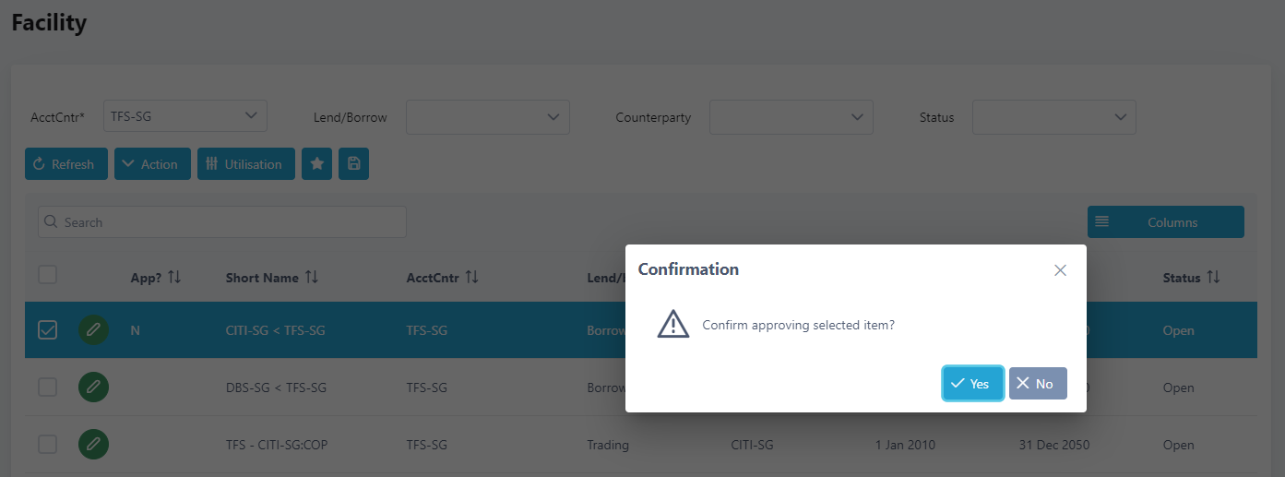Click the save disk icon button
Screen dimensions: 1285x477
tap(353, 164)
